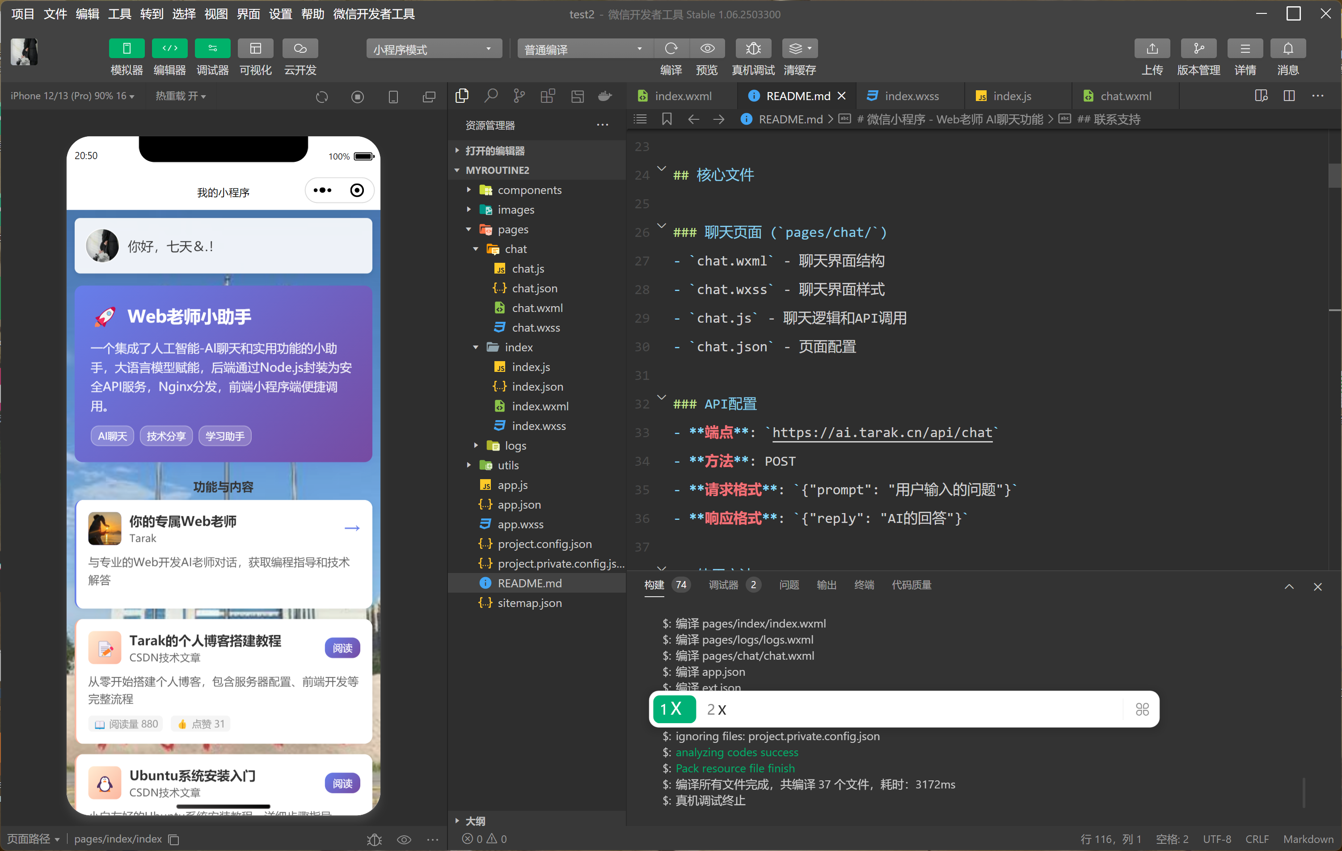Screen dimensions: 1342x851
Task: Click the compile refresh icon
Action: point(671,48)
